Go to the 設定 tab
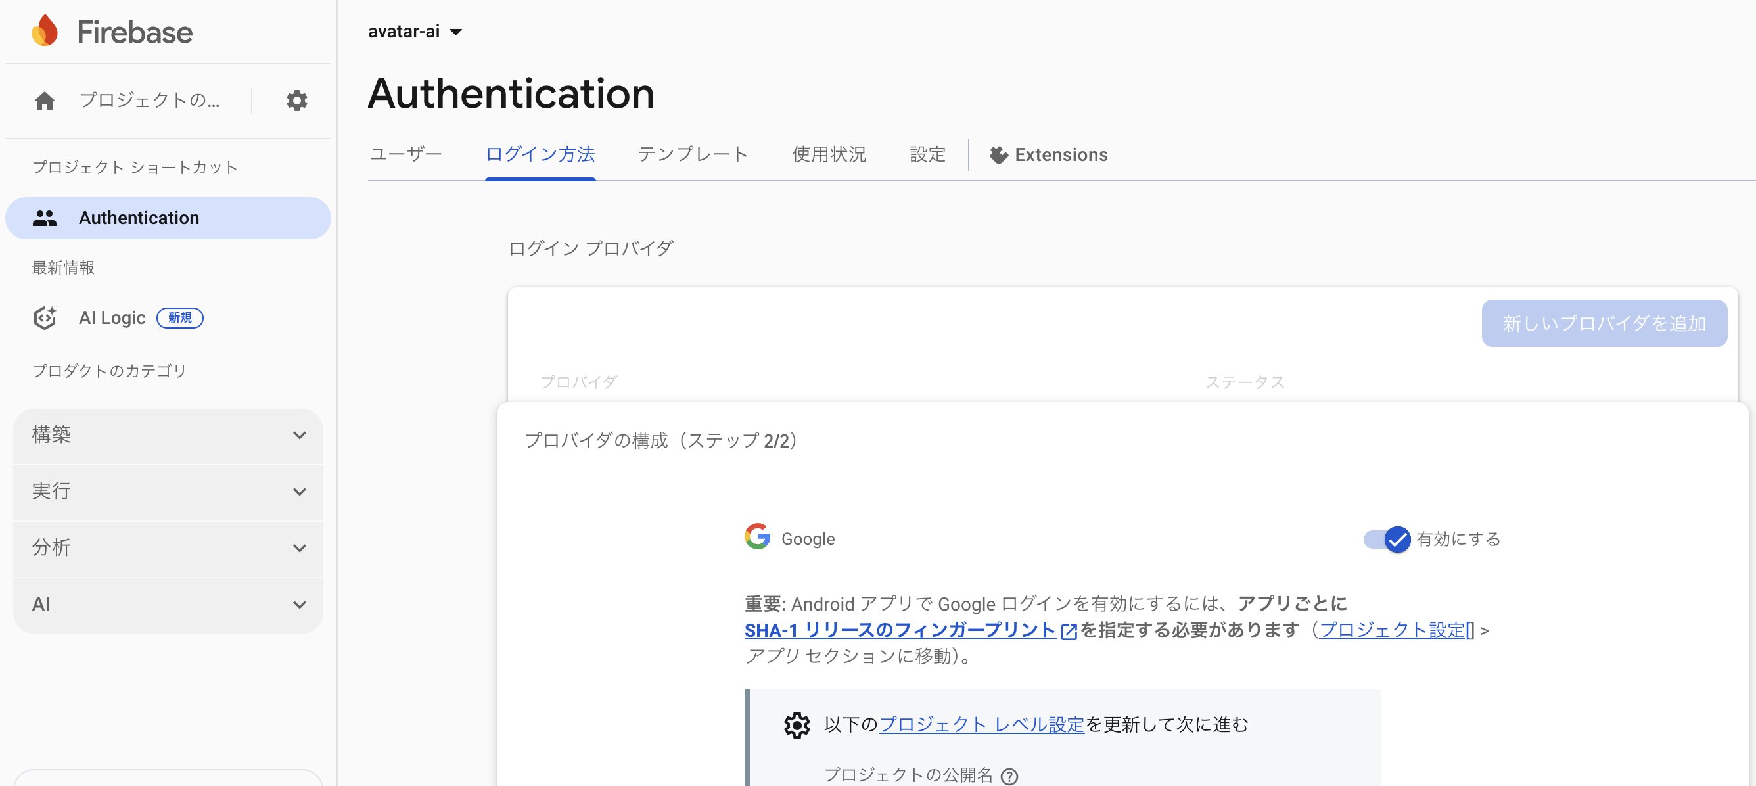 point(927,154)
